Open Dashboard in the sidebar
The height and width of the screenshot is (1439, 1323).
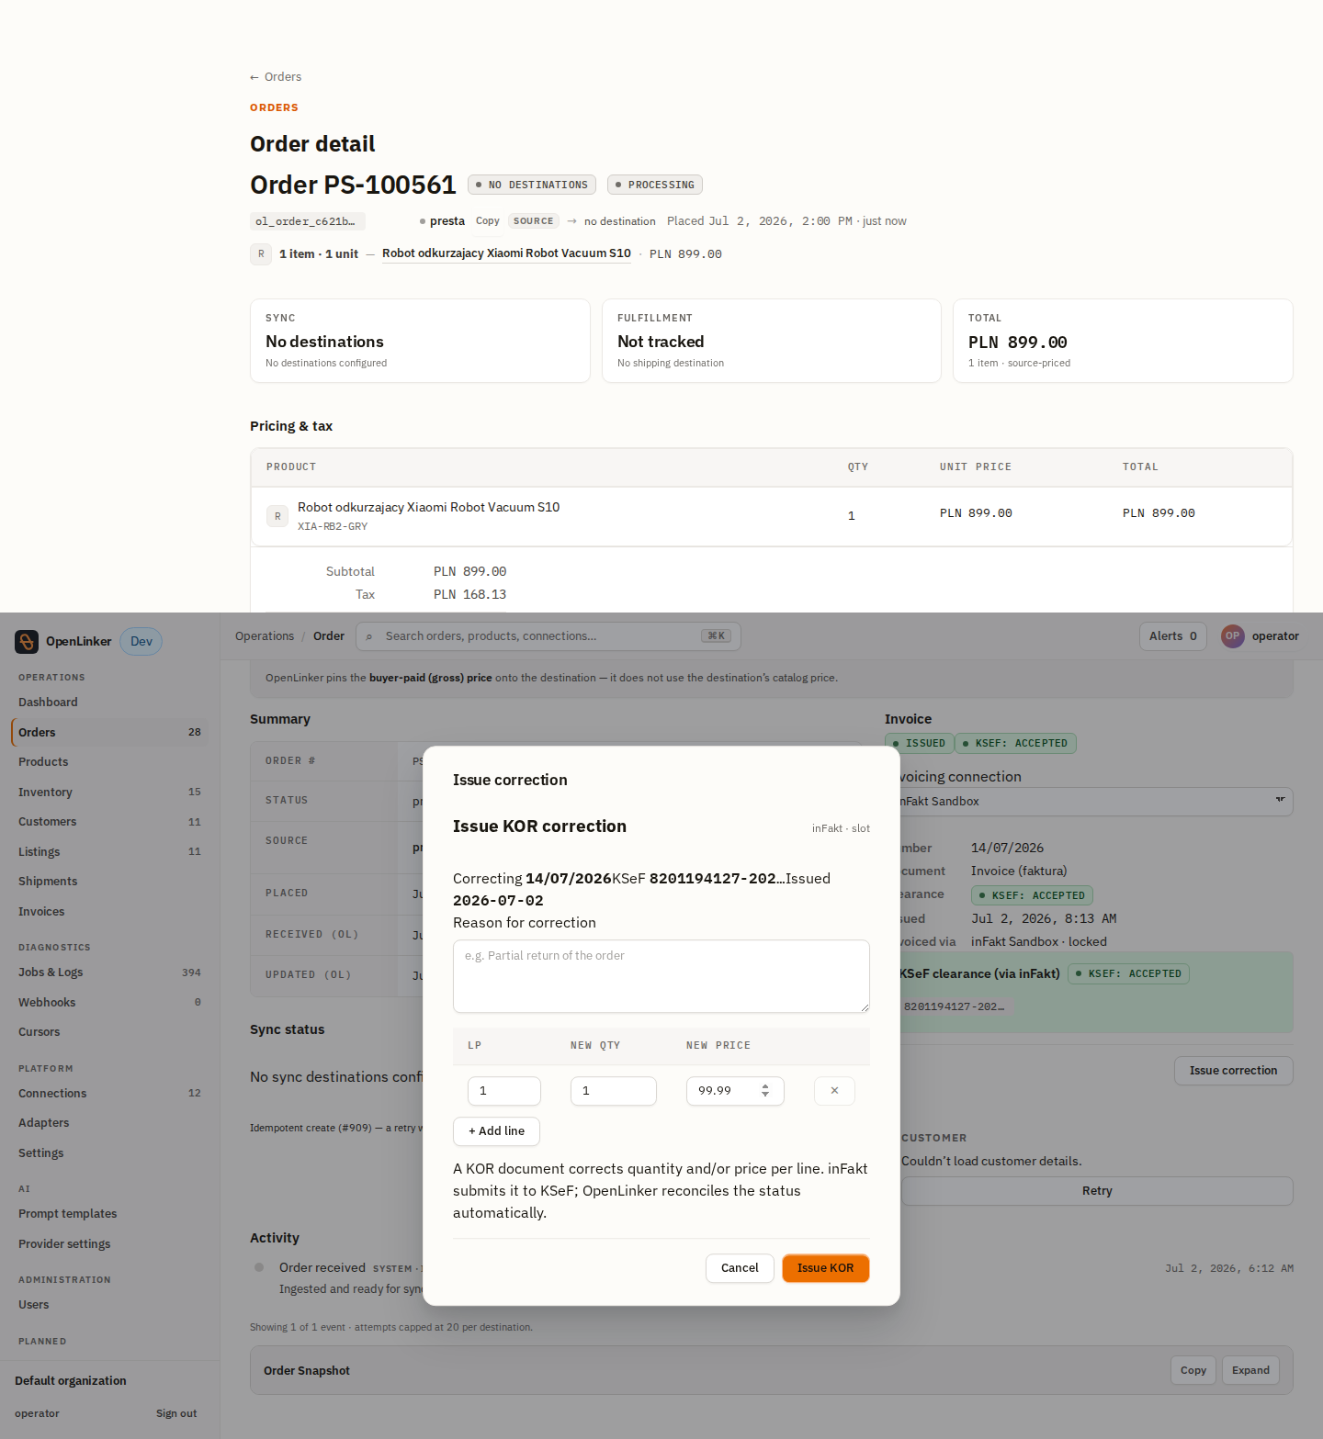[109, 703]
